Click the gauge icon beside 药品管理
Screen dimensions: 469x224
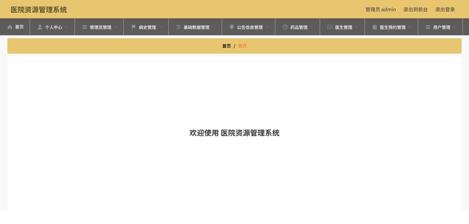point(285,27)
